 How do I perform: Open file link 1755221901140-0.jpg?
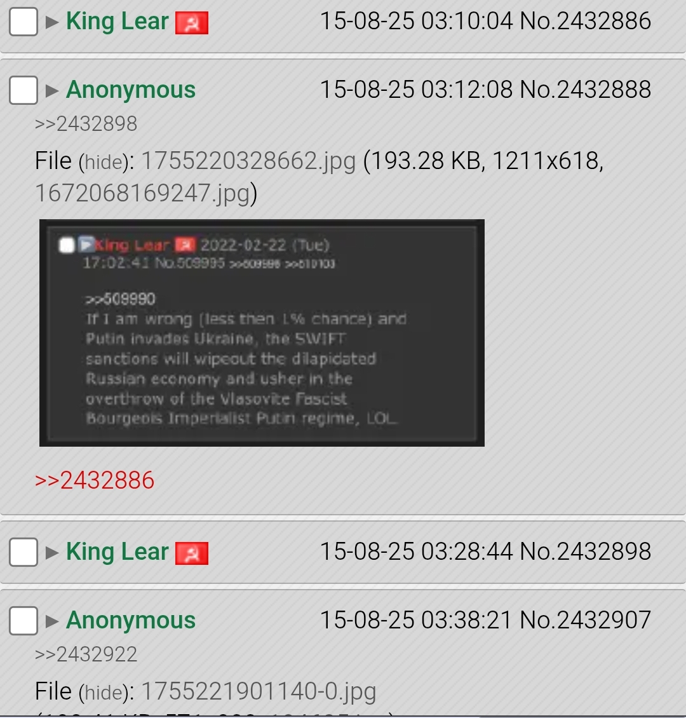259,692
